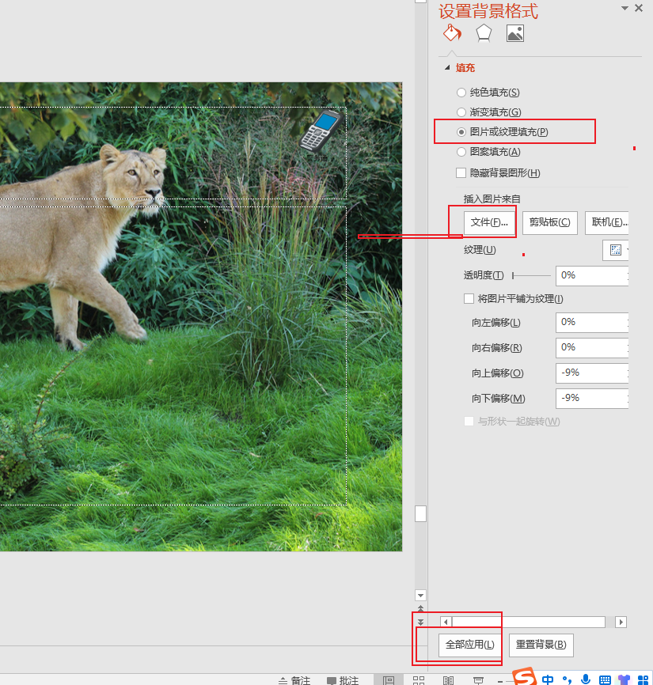Click the zoom out minus button
653x685 pixels.
tap(500, 681)
